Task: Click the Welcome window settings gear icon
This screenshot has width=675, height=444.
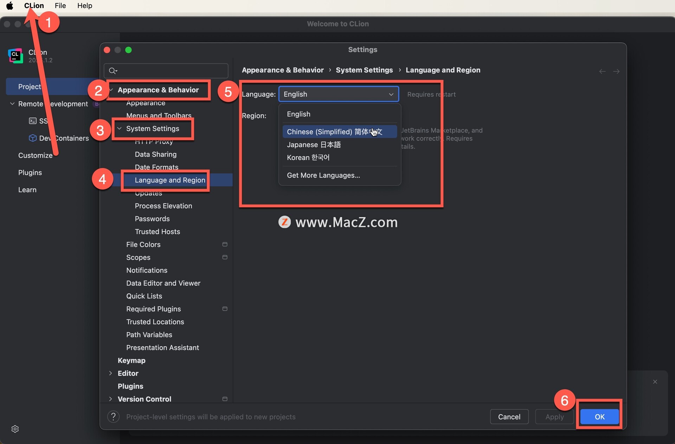Action: coord(15,429)
